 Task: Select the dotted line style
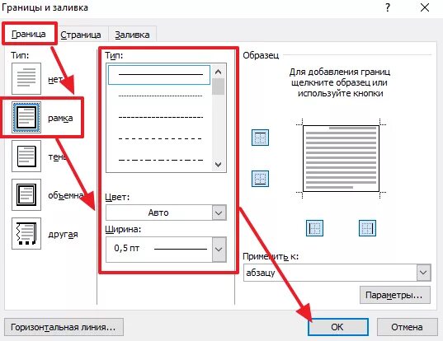click(160, 96)
